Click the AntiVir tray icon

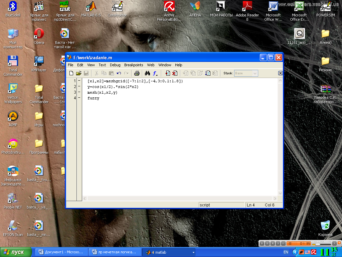(x=314, y=252)
